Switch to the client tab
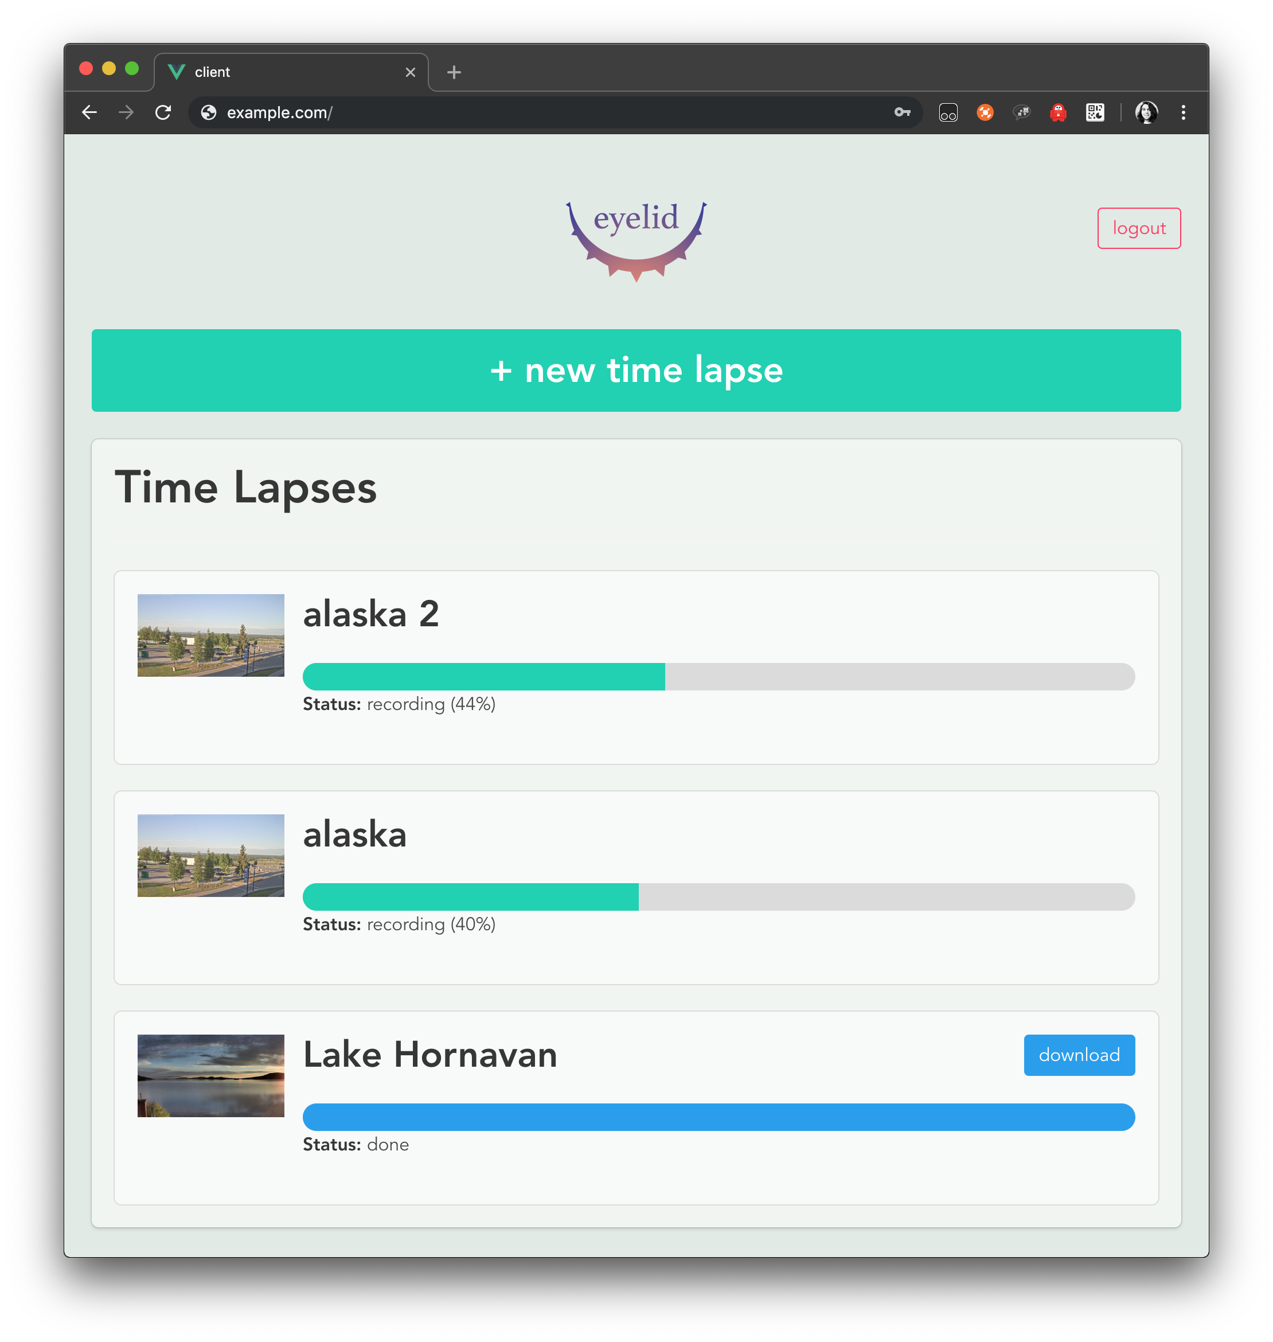The height and width of the screenshot is (1342, 1273). pos(271,71)
